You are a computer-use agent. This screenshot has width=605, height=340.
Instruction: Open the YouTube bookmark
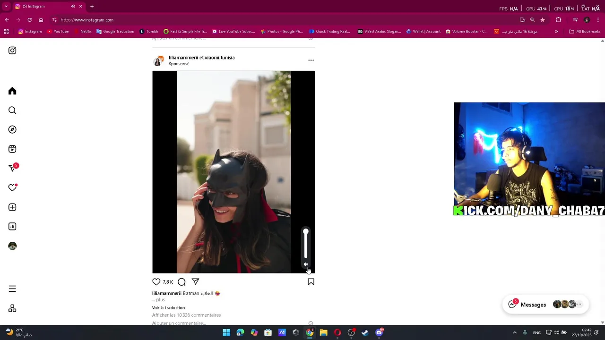point(58,32)
